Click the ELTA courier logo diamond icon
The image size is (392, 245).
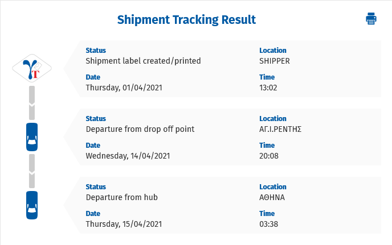click(x=32, y=68)
